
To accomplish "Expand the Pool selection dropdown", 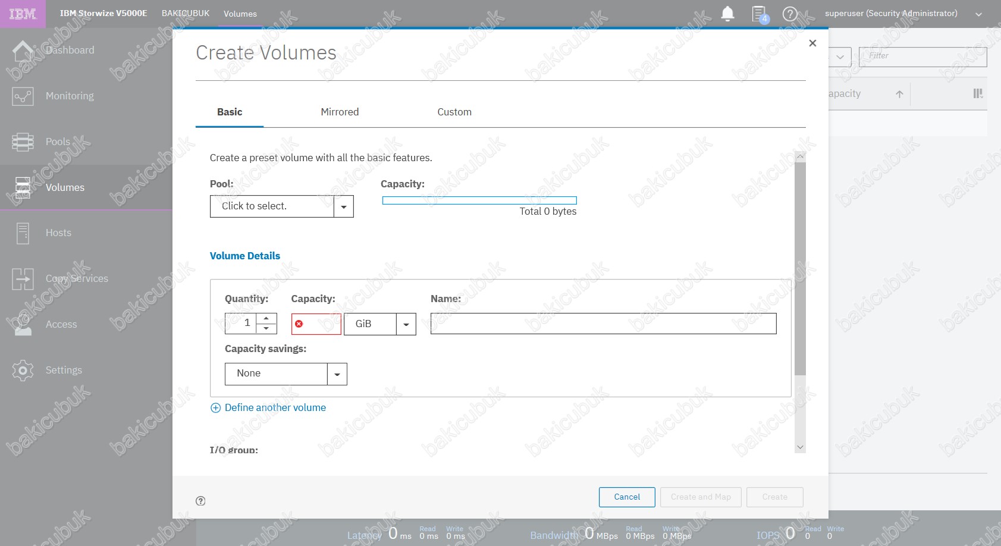I will tap(343, 206).
